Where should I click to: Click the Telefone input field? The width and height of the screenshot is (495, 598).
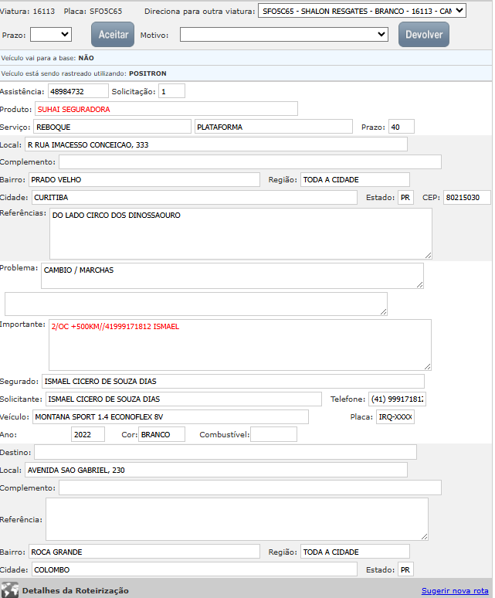pos(397,399)
